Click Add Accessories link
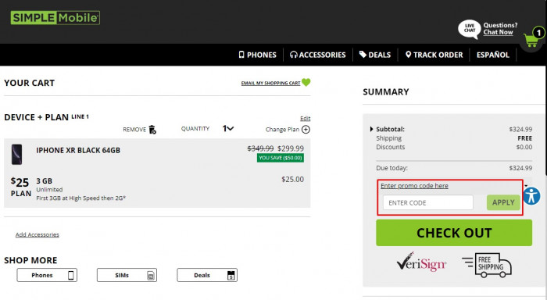This screenshot has height=300, width=547. [38, 234]
